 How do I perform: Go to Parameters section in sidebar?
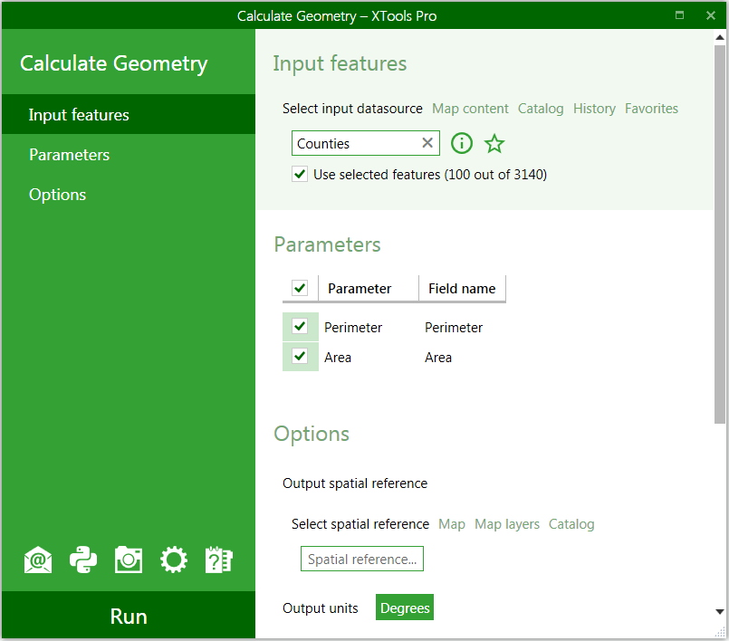point(129,154)
